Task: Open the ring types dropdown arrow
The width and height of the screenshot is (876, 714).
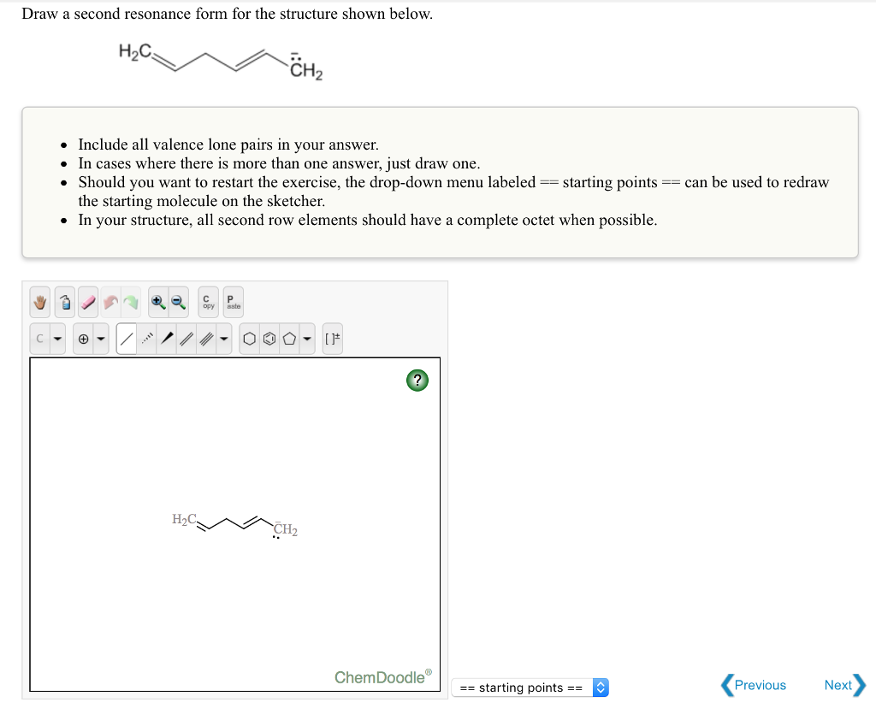Action: click(x=307, y=339)
